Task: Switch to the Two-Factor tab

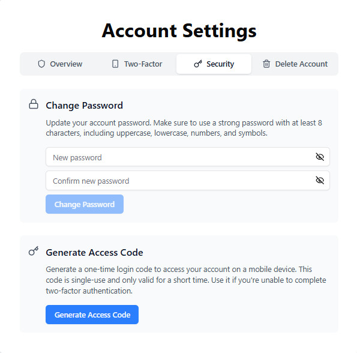Action: [x=137, y=64]
